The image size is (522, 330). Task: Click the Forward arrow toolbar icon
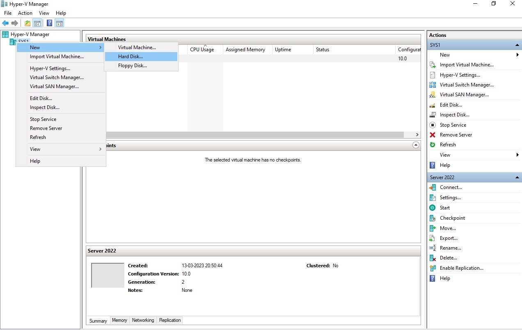15,23
